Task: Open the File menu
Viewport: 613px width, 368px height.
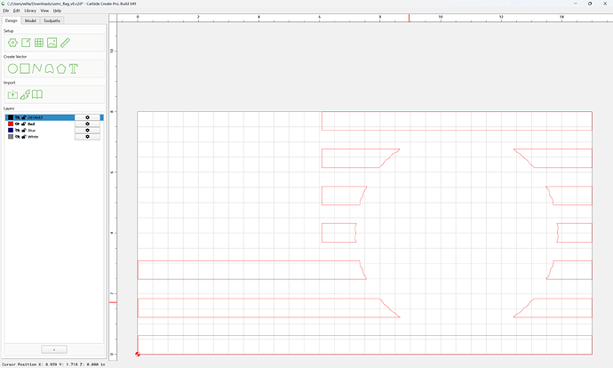Action: (6, 11)
